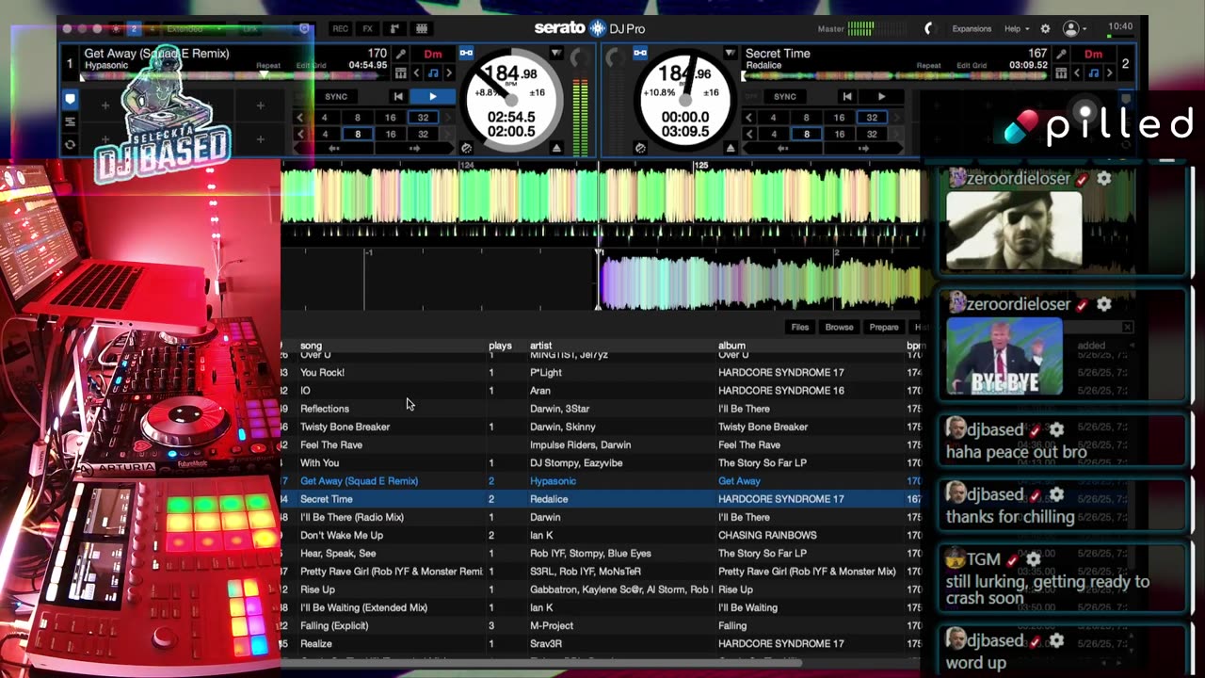The image size is (1205, 678).
Task: Seek in deck 2 track overview waveform
Action: (896, 76)
